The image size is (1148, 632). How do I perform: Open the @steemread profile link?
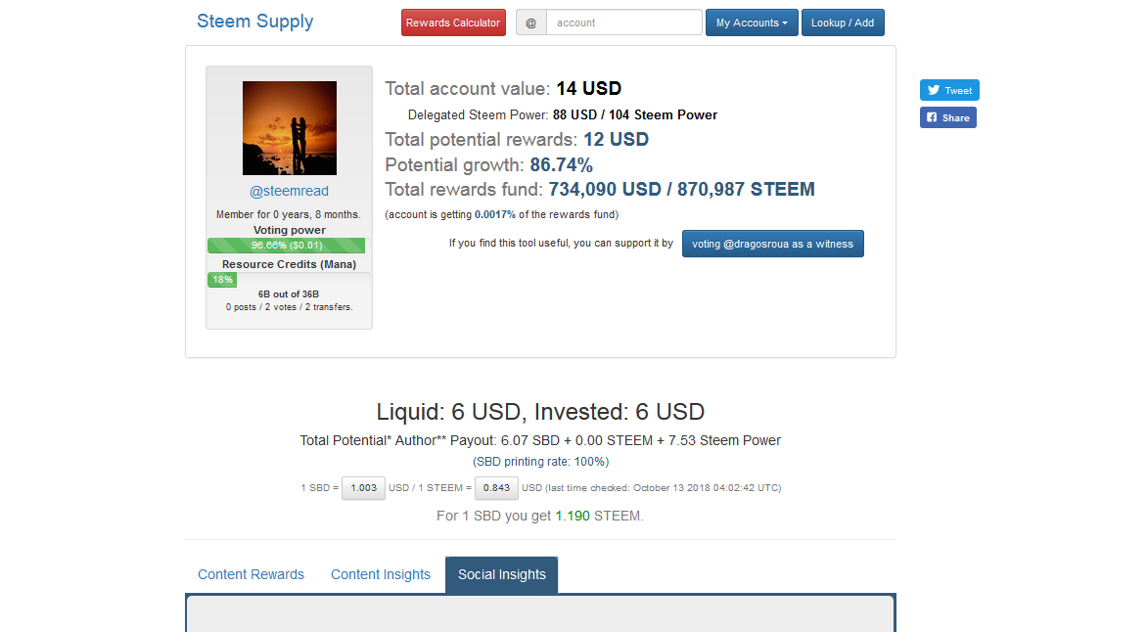pyautogui.click(x=289, y=191)
